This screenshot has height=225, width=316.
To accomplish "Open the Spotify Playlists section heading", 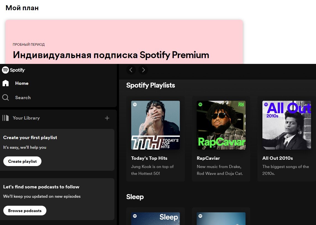I will coord(151,85).
